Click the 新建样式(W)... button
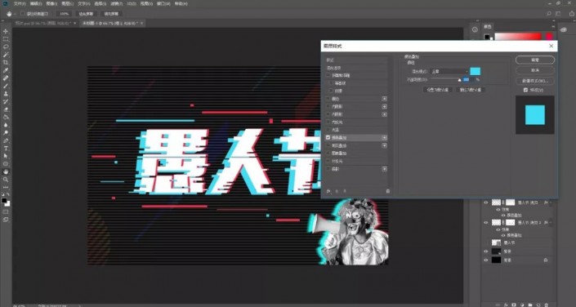Viewport: 576px width, 307px height. point(535,80)
